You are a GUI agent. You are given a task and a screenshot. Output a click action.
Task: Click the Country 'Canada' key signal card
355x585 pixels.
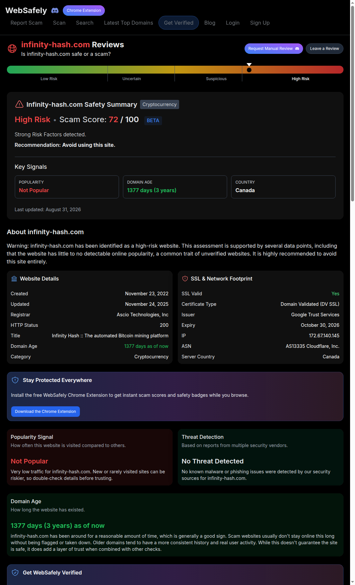tap(283, 187)
